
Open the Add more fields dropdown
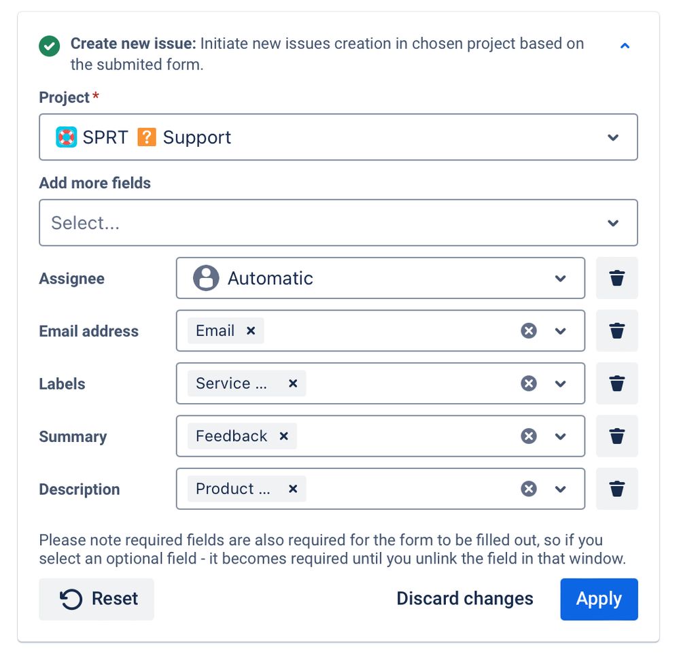pyautogui.click(x=338, y=223)
